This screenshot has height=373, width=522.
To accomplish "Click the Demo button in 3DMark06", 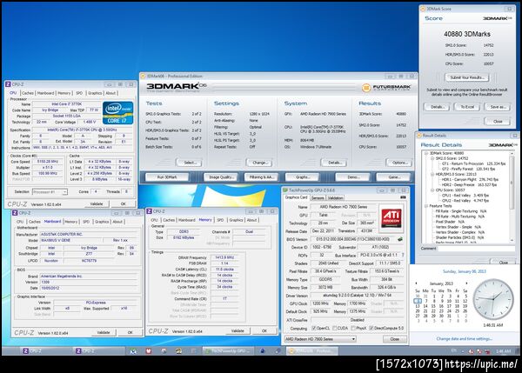I will tap(353, 177).
